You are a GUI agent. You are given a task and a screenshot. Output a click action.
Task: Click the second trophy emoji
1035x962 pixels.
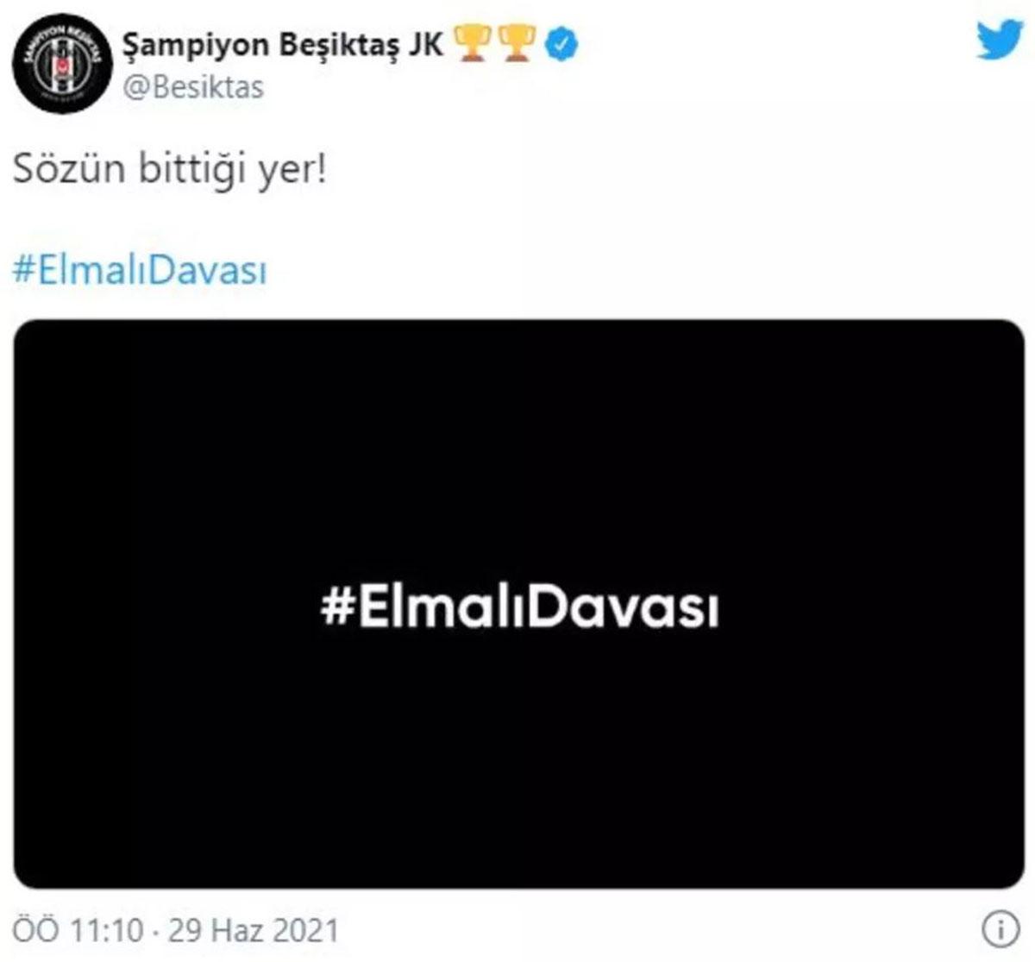(x=517, y=43)
